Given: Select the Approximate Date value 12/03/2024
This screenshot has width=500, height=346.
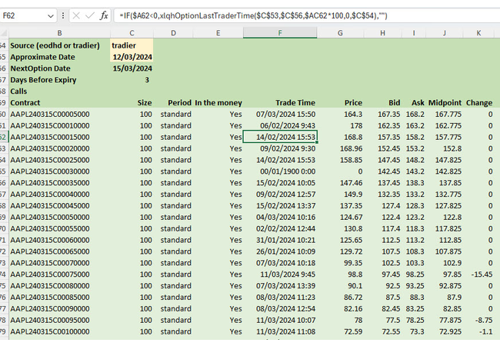Looking at the screenshot, I should (132, 57).
